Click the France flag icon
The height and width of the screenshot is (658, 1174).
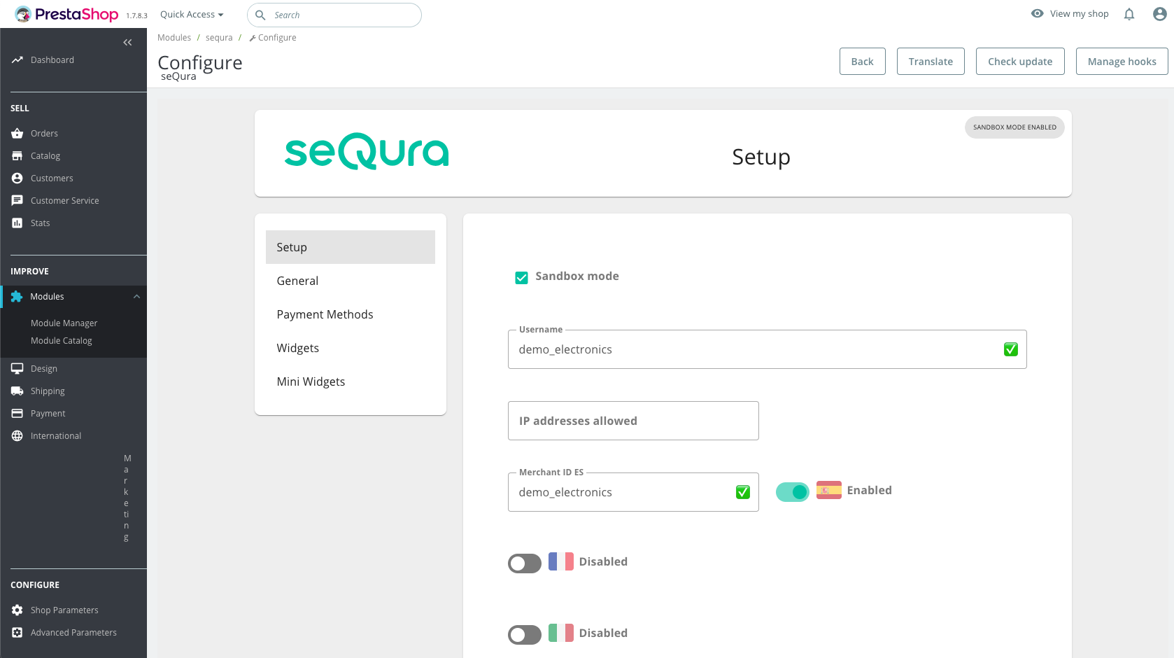tap(561, 561)
